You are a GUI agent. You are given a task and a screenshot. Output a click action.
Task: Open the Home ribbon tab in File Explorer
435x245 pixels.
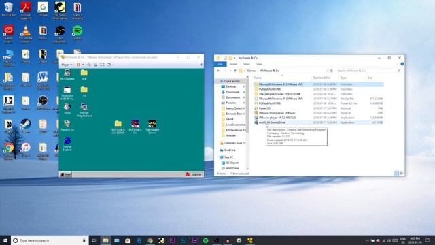(x=233, y=64)
